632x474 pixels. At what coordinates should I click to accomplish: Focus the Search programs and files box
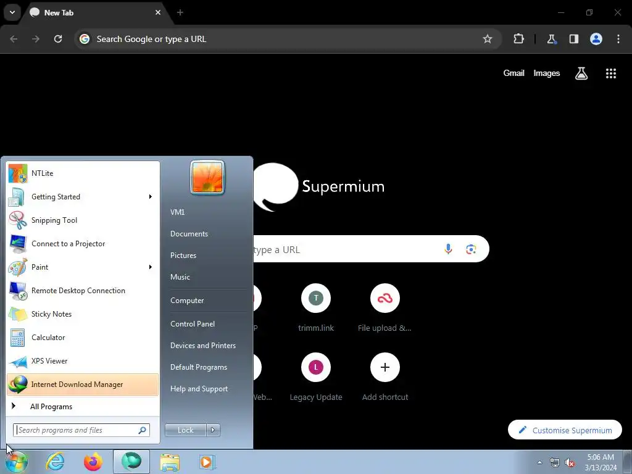click(x=81, y=430)
